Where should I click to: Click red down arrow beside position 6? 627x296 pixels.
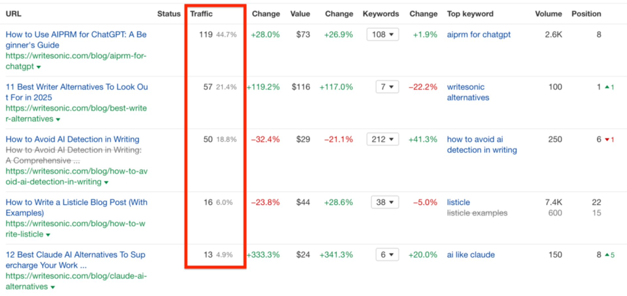click(607, 140)
